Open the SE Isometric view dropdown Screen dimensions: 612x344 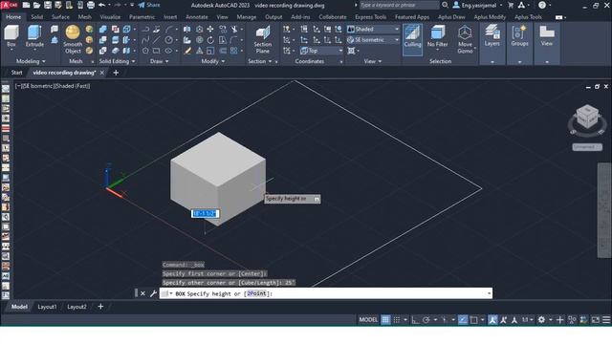pyautogui.click(x=373, y=40)
